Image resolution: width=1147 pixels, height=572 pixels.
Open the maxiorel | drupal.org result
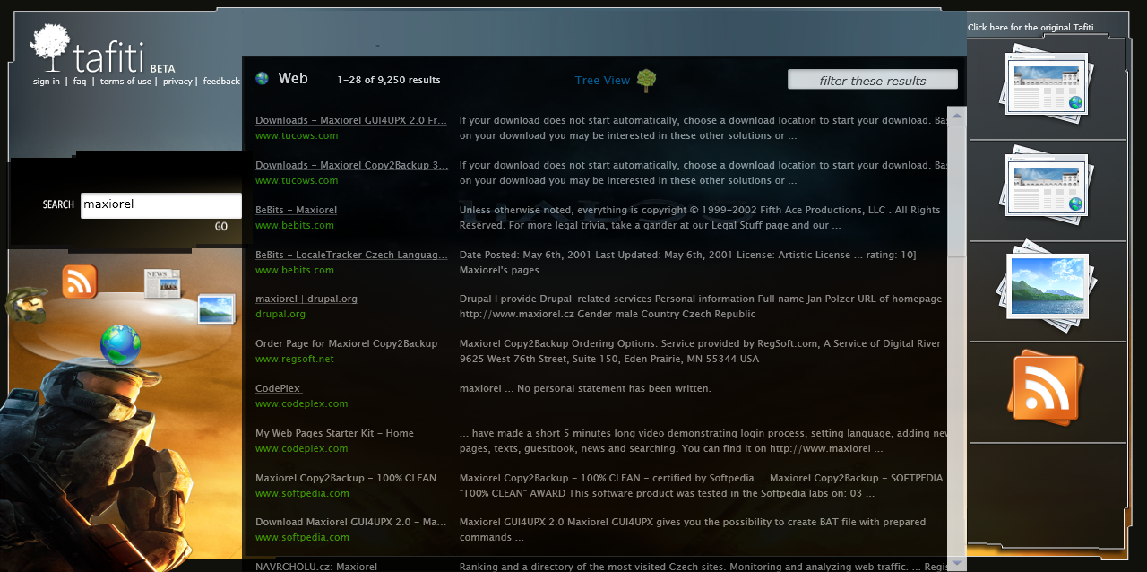[306, 299]
